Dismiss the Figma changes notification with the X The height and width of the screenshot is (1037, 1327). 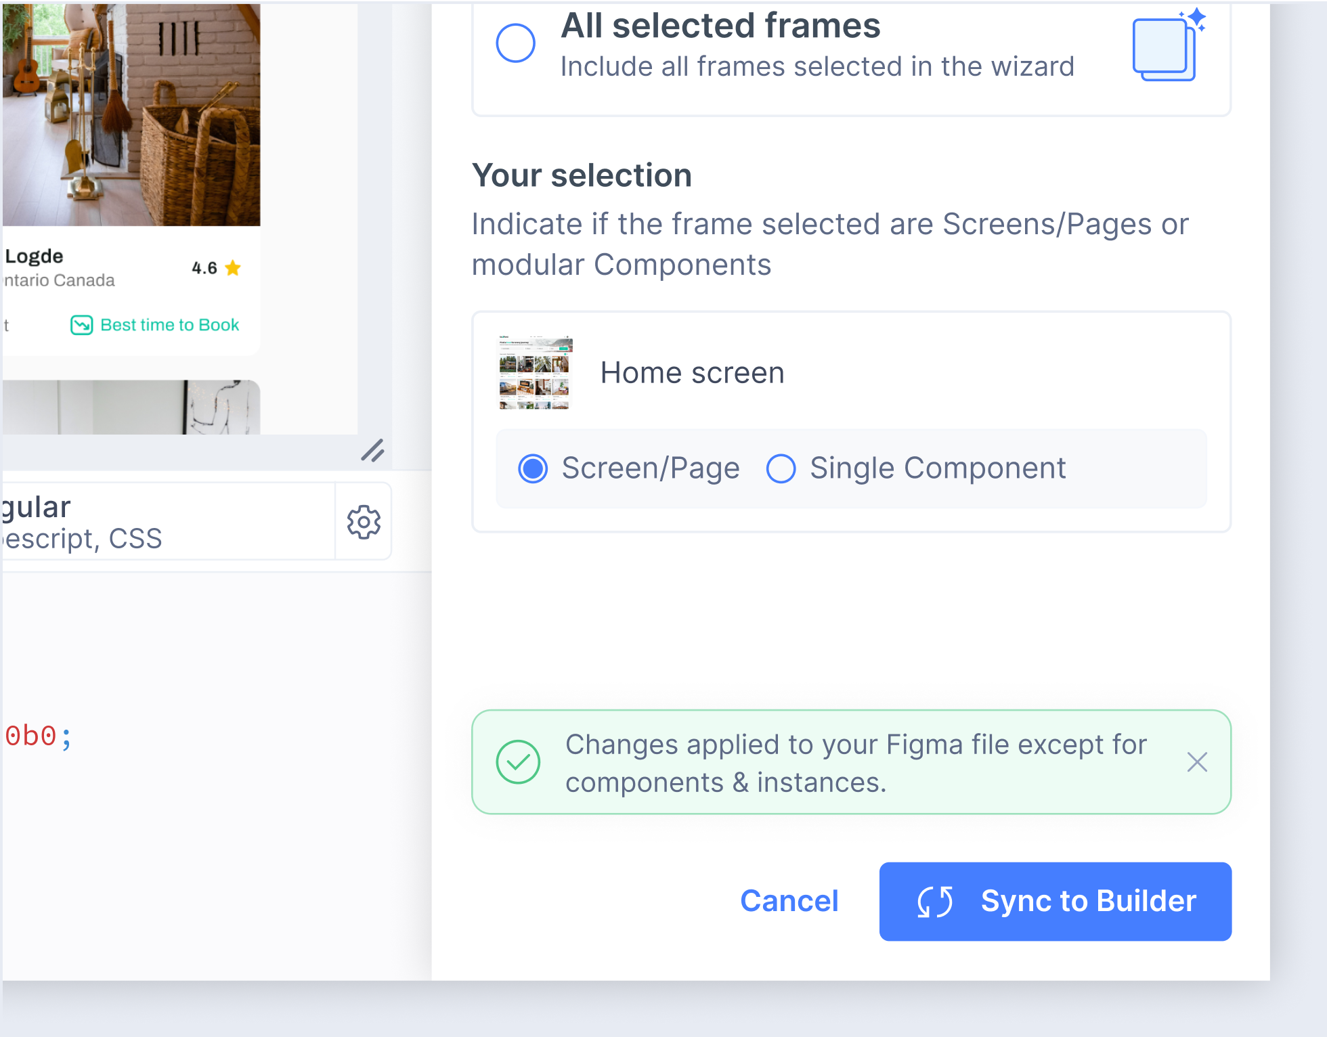pyautogui.click(x=1197, y=762)
